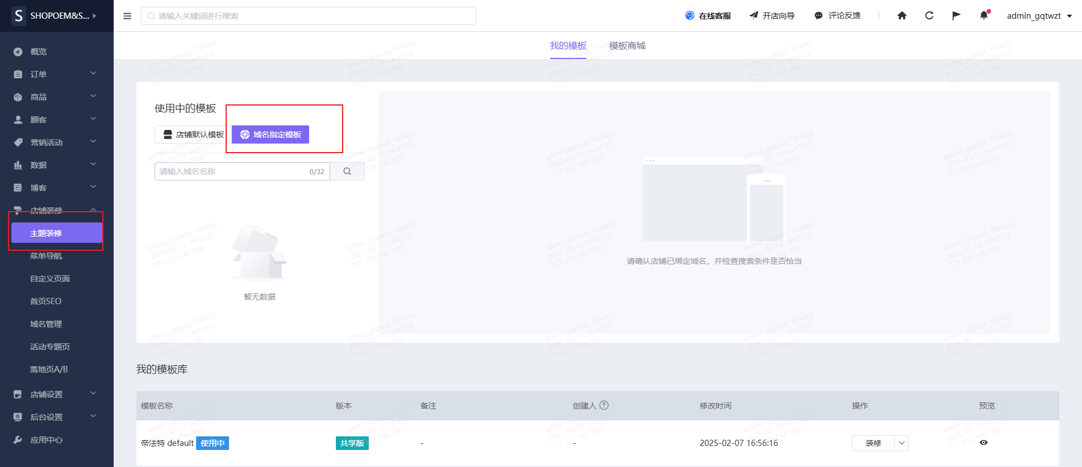Screen dimensions: 1082x467
Task: Click the 商品 box icon
Action: pos(18,97)
